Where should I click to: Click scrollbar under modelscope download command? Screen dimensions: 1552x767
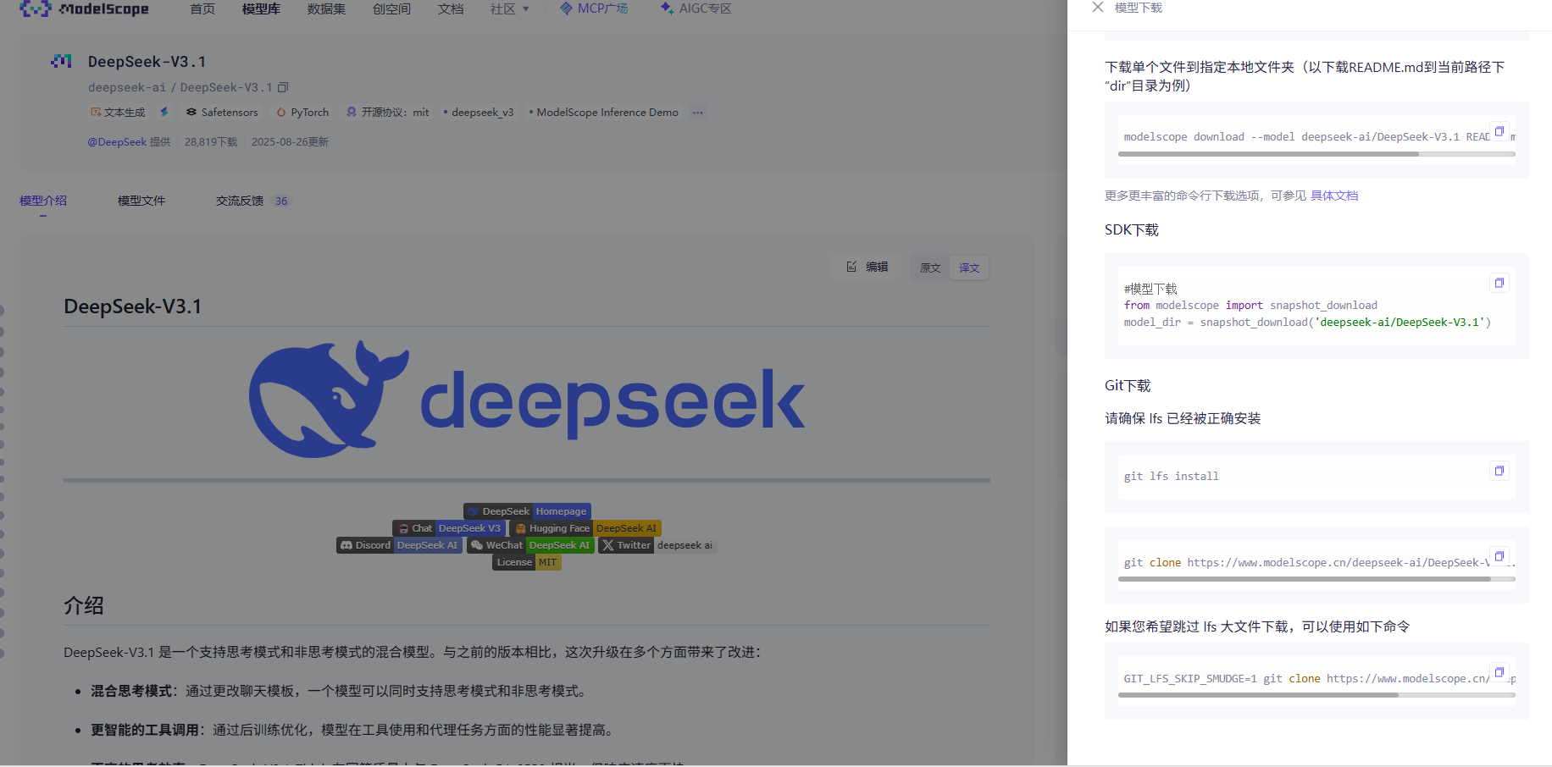pos(1268,154)
